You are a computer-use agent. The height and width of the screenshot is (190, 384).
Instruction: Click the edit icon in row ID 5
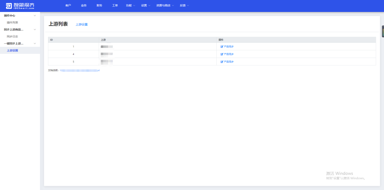[222, 62]
